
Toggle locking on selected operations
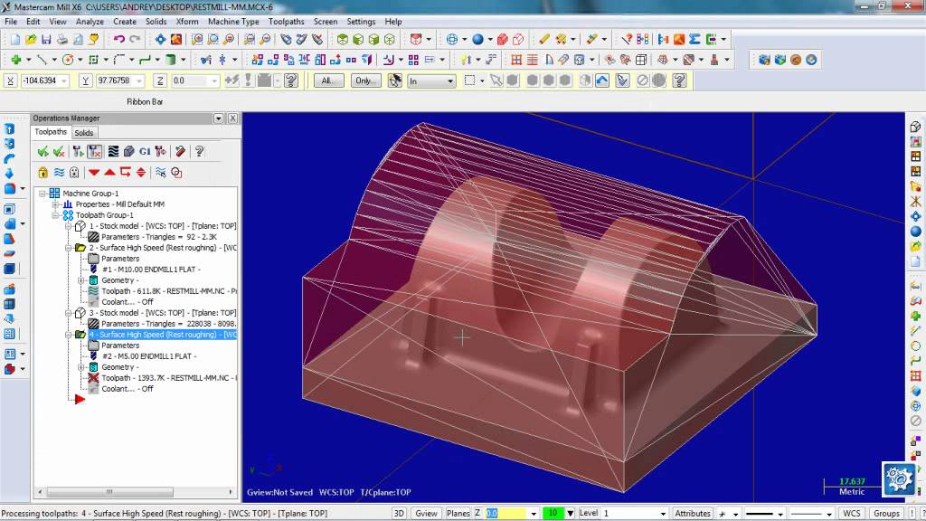(43, 173)
